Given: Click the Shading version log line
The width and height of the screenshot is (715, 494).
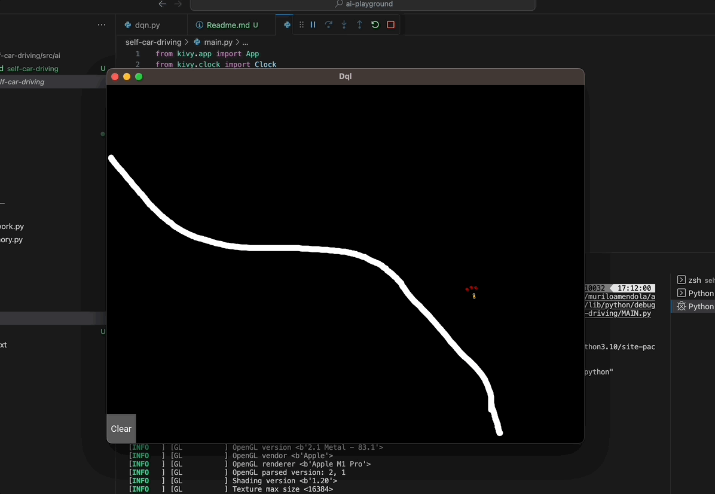Looking at the screenshot, I should (233, 481).
